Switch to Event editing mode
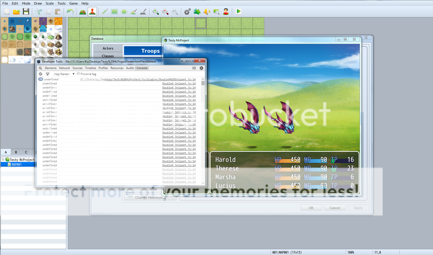Screen dimensions: 433x255 pos(93,11)
